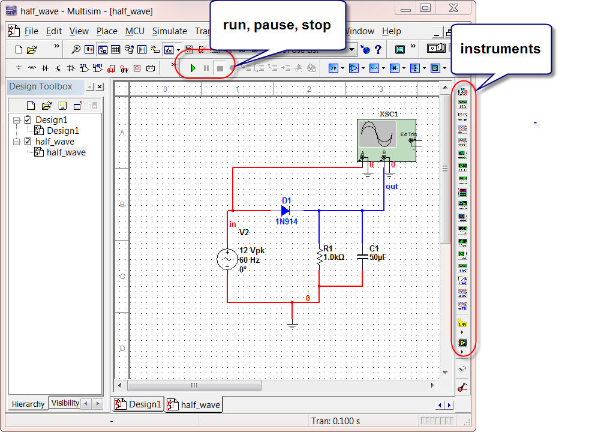This screenshot has height=432, width=589.
Task: Pause the simulation
Action: tap(206, 68)
